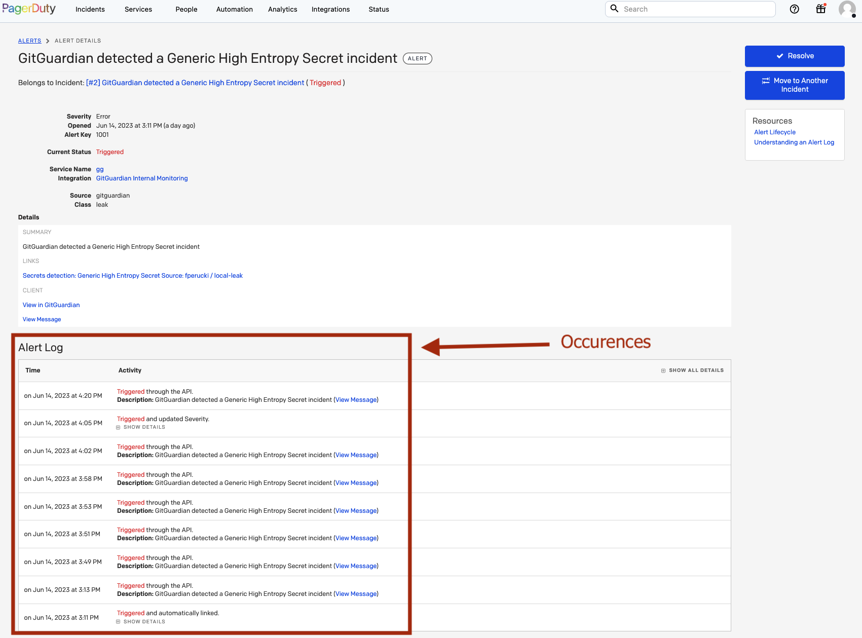Click the Current Status Triggered value

click(110, 152)
